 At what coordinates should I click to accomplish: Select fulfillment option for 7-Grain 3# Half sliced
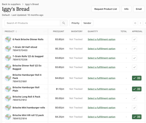[101, 49]
